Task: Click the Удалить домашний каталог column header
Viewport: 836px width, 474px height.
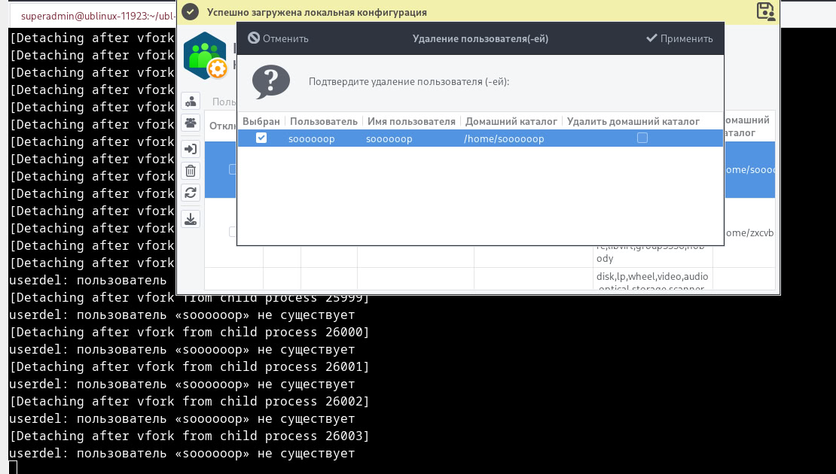Action: 633,121
